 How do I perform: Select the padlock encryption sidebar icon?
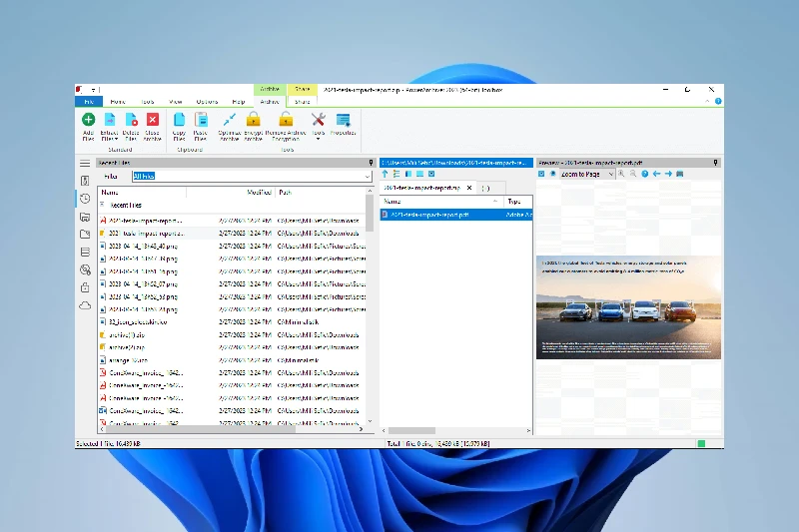coord(85,287)
